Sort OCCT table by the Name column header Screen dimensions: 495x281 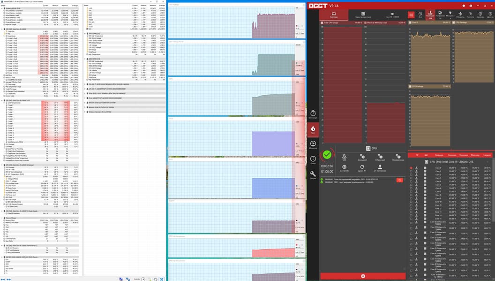tap(439, 155)
